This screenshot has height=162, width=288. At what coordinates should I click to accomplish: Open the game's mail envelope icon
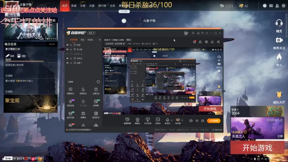pyautogui.click(x=271, y=6)
